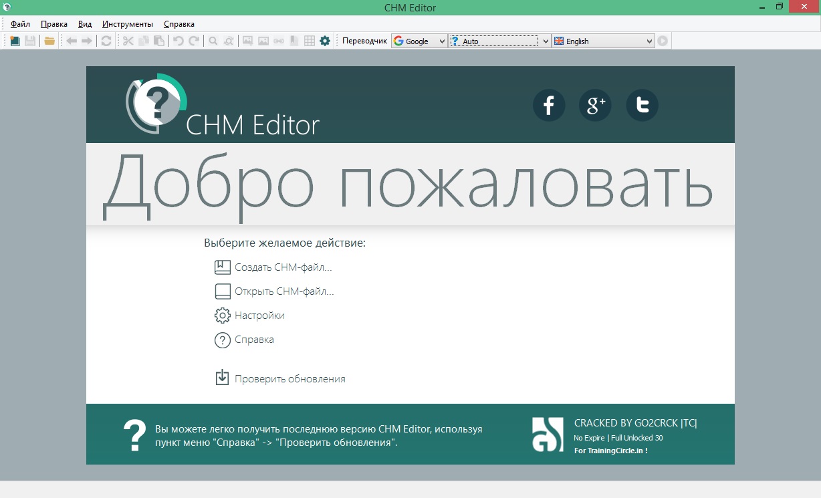Open the Google translator engine dropdown
Viewport: 821px width, 498px height.
[419, 41]
